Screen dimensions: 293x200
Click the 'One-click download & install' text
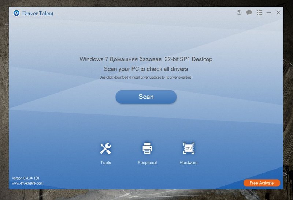(x=146, y=77)
